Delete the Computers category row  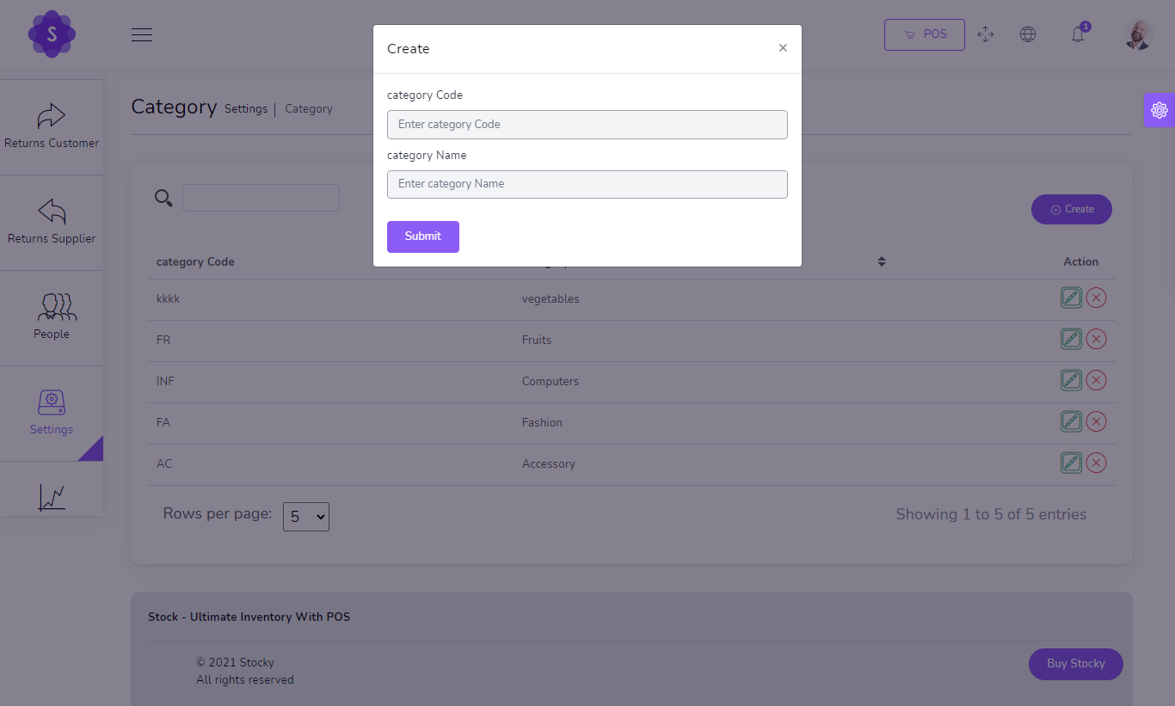coord(1096,379)
